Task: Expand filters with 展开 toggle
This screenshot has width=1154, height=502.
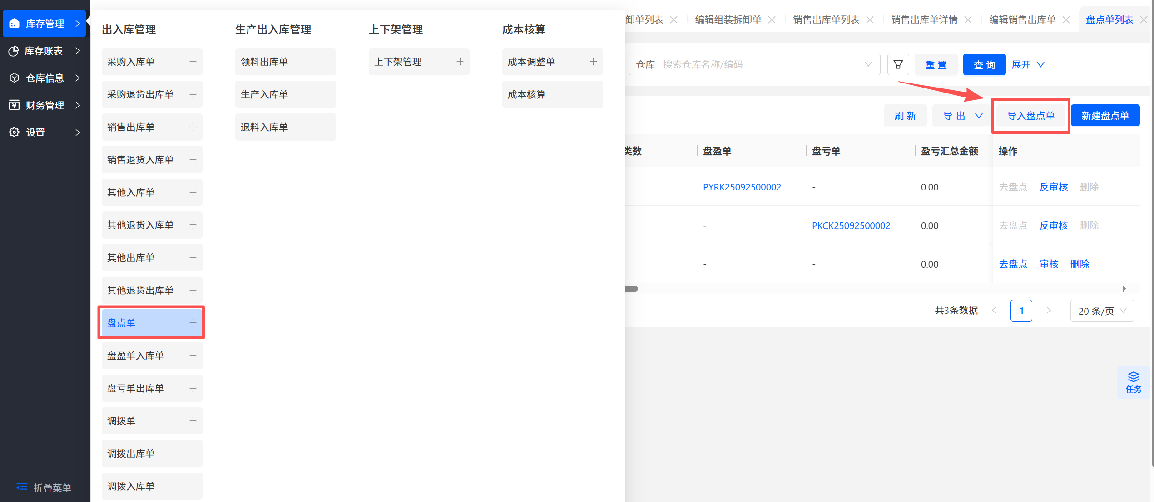Action: pos(1028,64)
